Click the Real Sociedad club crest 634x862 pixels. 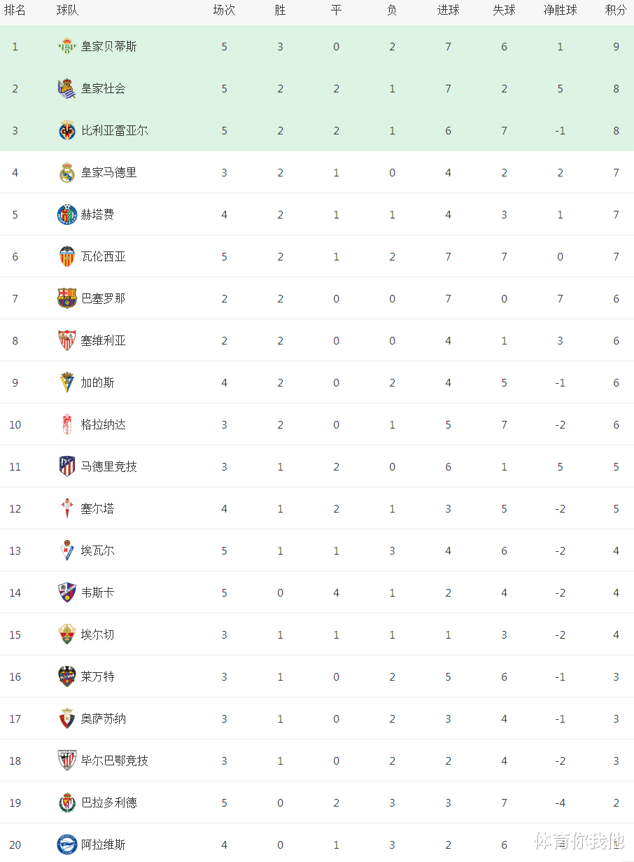coord(67,88)
